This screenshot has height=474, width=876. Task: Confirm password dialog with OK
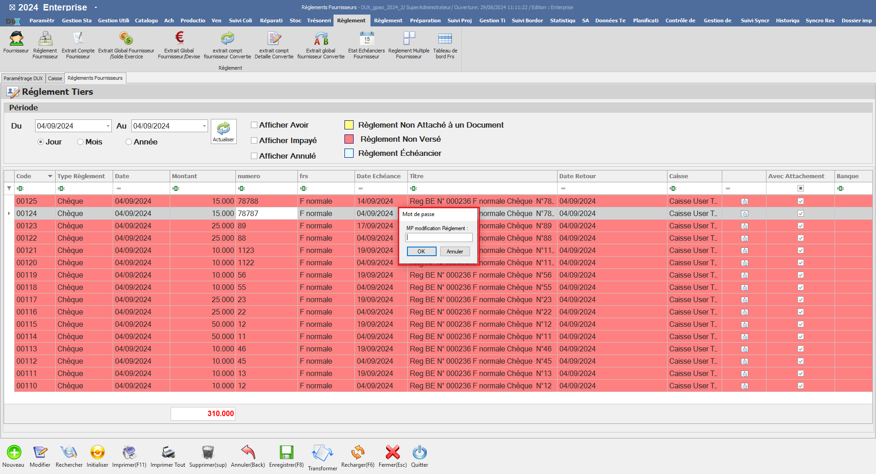(x=421, y=252)
